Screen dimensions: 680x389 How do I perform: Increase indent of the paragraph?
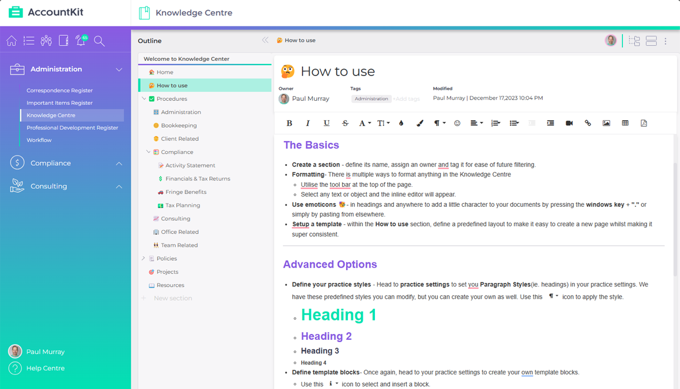pos(550,123)
